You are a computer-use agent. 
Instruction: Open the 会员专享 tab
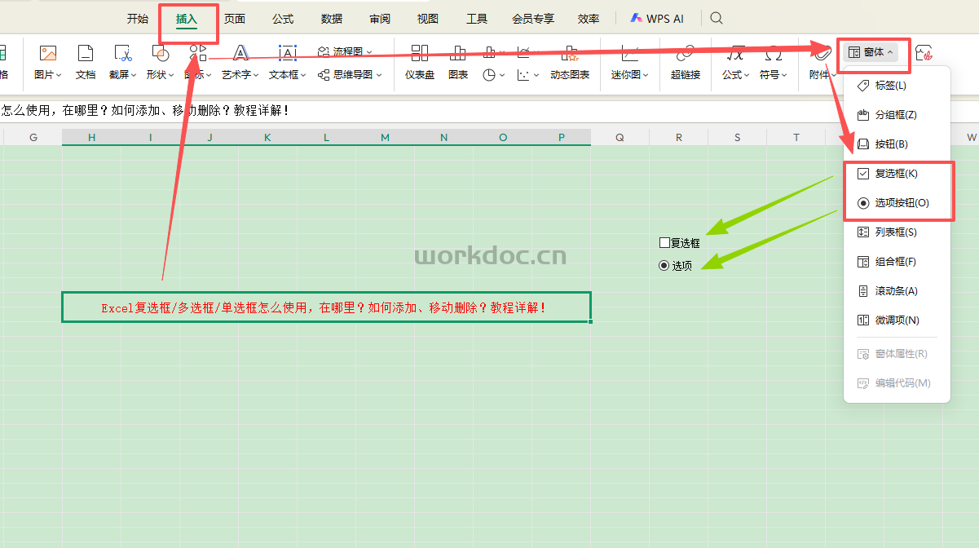[x=533, y=19]
